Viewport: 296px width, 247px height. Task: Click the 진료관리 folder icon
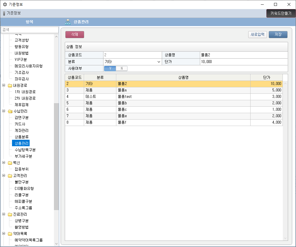10,214
